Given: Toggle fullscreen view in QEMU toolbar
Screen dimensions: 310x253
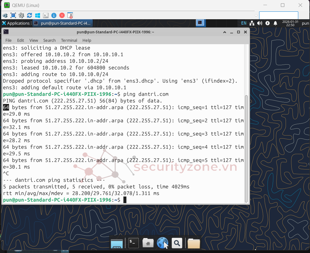Looking at the screenshot, I should click(13, 15).
